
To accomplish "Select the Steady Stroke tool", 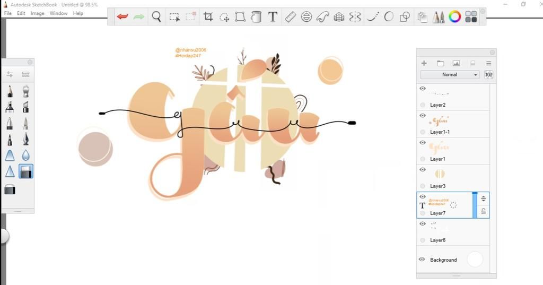I will (x=372, y=16).
